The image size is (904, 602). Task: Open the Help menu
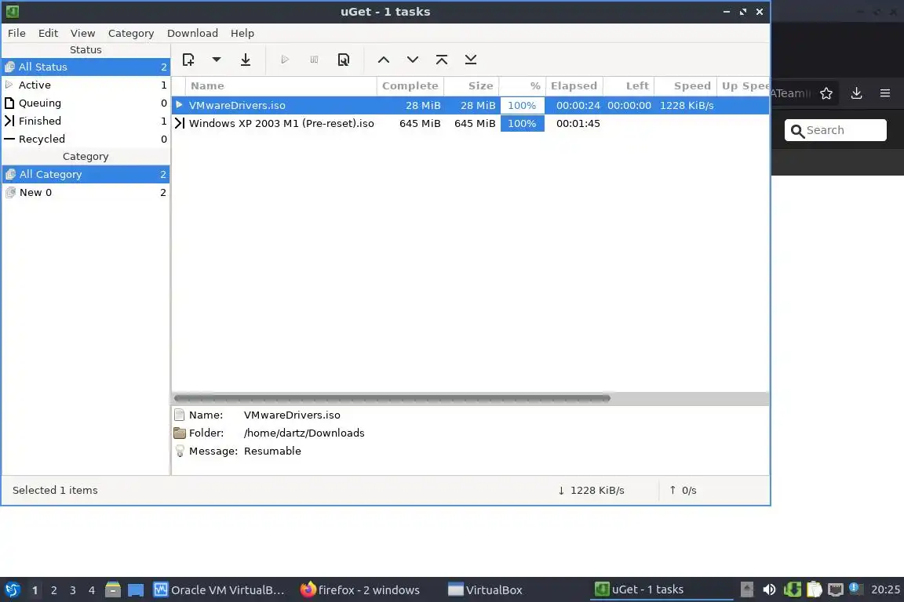tap(242, 33)
